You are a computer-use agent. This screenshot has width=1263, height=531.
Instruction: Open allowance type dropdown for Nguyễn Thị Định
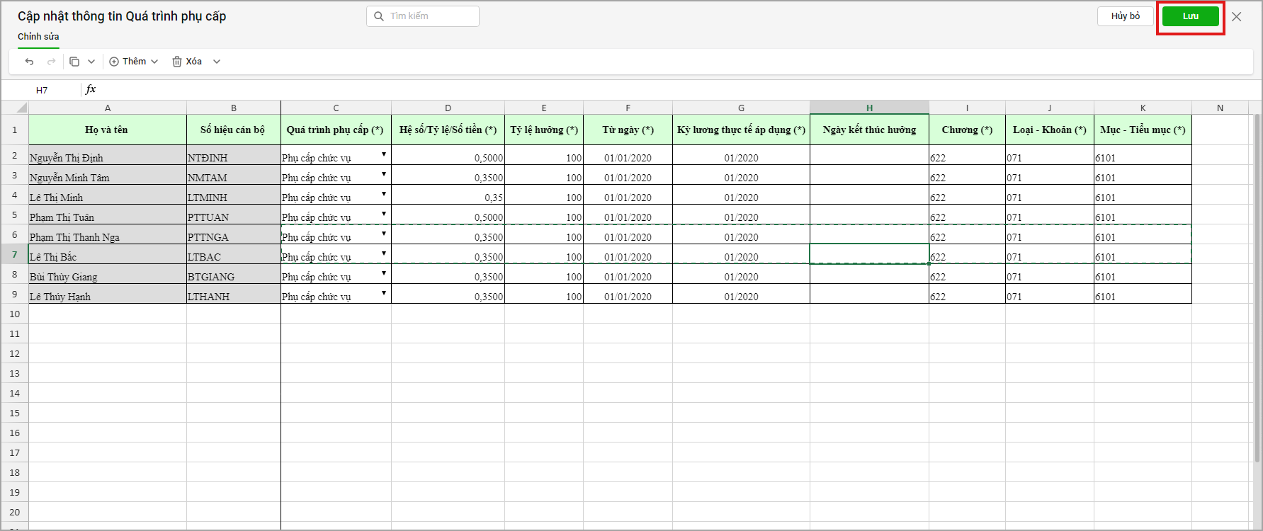[x=384, y=154]
